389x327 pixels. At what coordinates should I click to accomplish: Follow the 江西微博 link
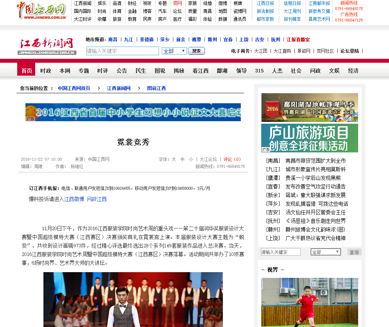pos(74,199)
